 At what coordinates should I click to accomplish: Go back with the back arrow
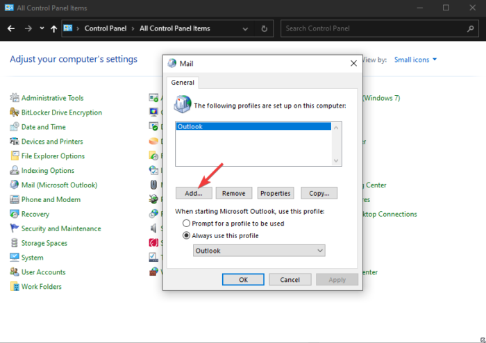pyautogui.click(x=11, y=28)
